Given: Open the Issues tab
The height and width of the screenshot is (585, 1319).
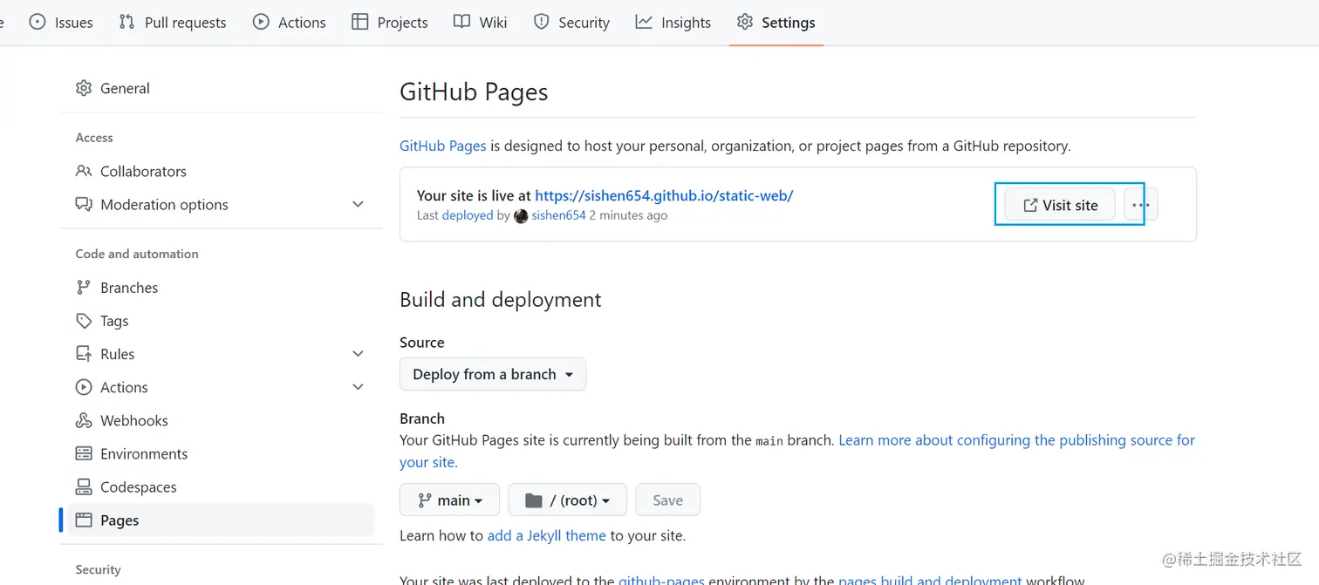Looking at the screenshot, I should [x=60, y=23].
